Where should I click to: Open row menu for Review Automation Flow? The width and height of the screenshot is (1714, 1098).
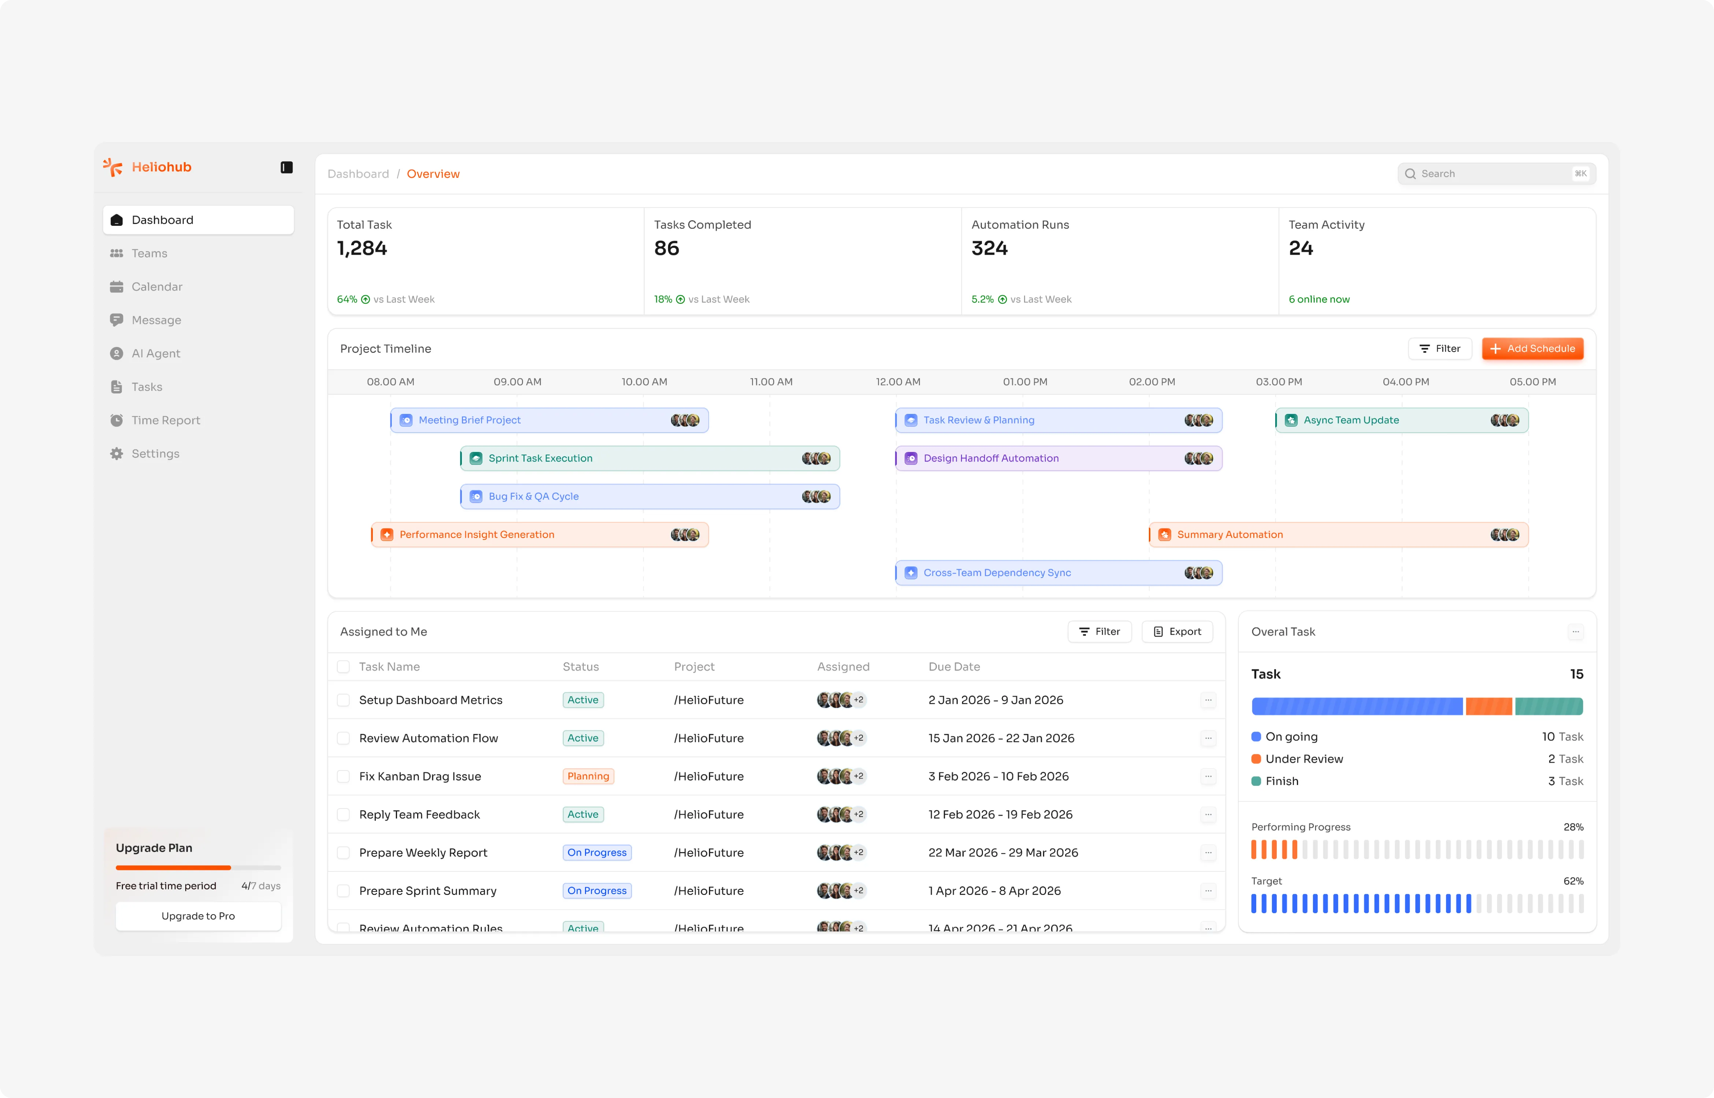(1207, 738)
